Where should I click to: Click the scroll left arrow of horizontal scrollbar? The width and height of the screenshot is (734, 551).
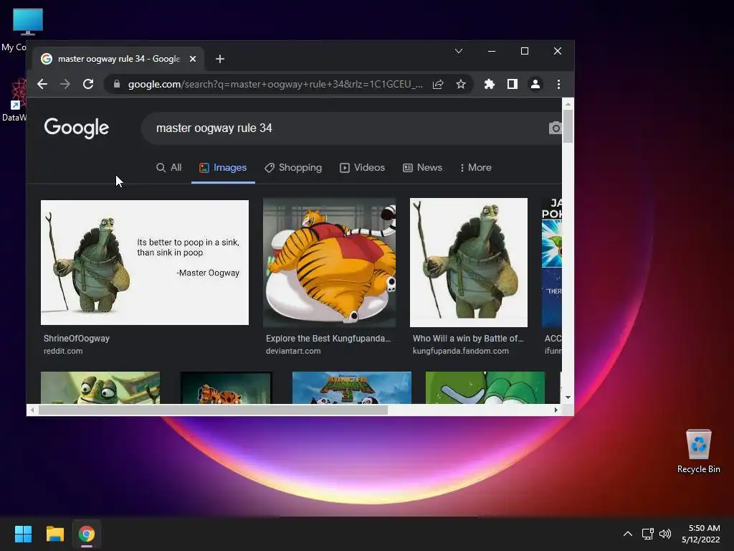(32, 410)
